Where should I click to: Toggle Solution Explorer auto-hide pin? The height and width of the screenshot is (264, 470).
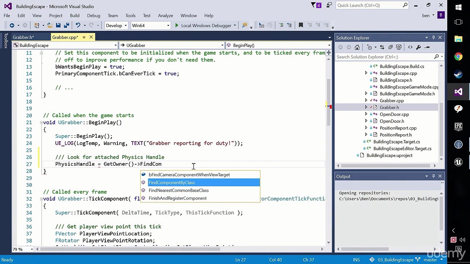[433, 38]
